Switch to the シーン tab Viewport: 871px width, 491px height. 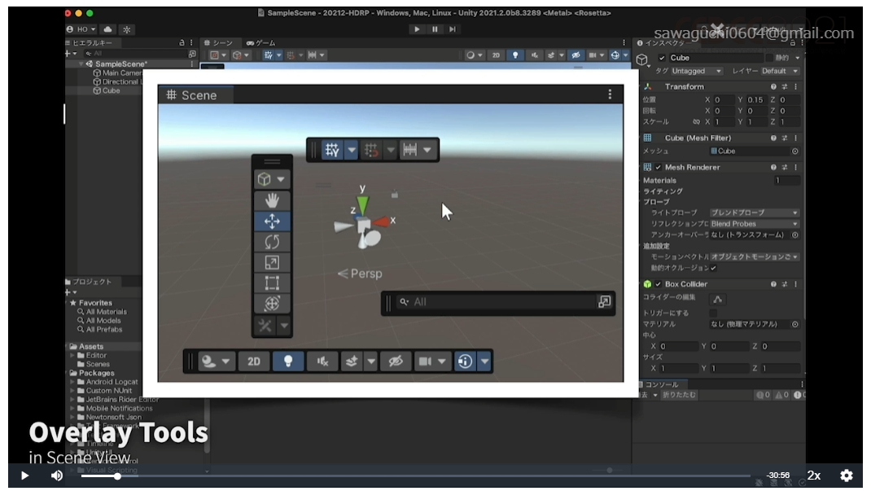click(x=219, y=43)
